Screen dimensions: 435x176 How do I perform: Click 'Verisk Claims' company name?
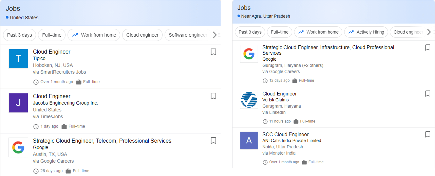point(276,100)
